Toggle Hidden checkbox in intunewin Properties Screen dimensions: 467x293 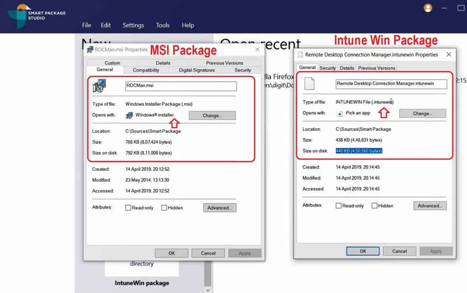tap(374, 206)
